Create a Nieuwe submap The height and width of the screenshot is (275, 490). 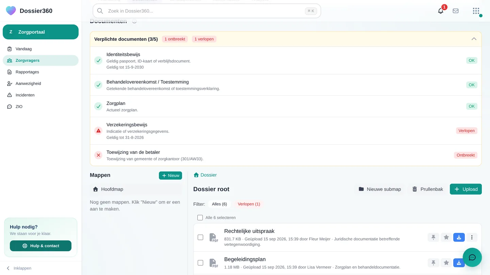380,189
